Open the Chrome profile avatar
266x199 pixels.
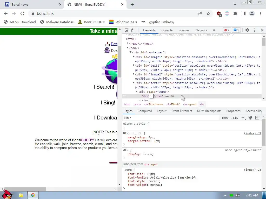point(252,13)
